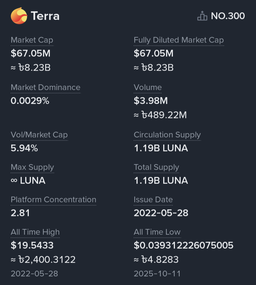The height and width of the screenshot is (285, 256).
Task: Click the 0.0029% market dominance value
Action: tap(30, 101)
